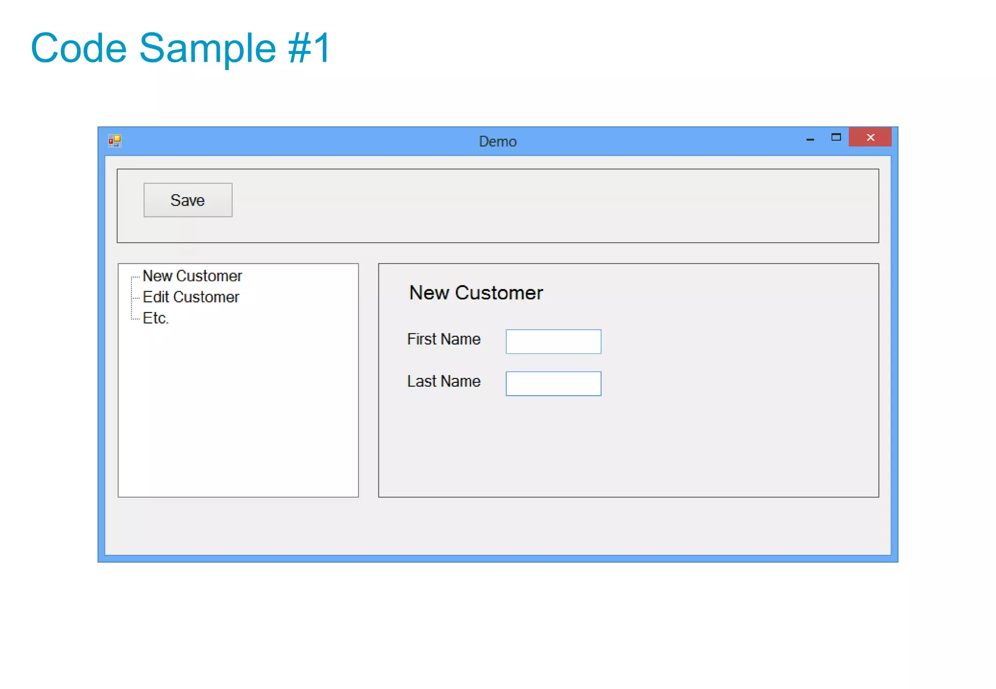Click the Demo title bar text

click(x=498, y=141)
